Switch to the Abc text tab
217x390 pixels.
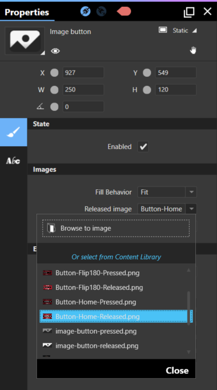click(x=13, y=161)
